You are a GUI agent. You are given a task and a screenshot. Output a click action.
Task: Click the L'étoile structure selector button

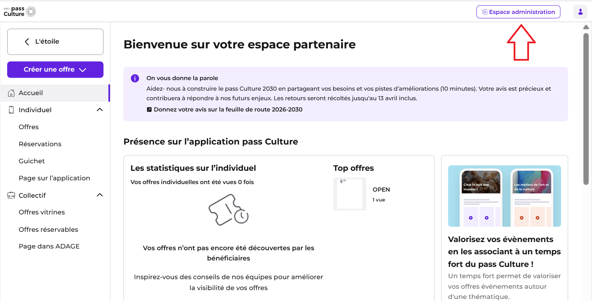tap(55, 42)
